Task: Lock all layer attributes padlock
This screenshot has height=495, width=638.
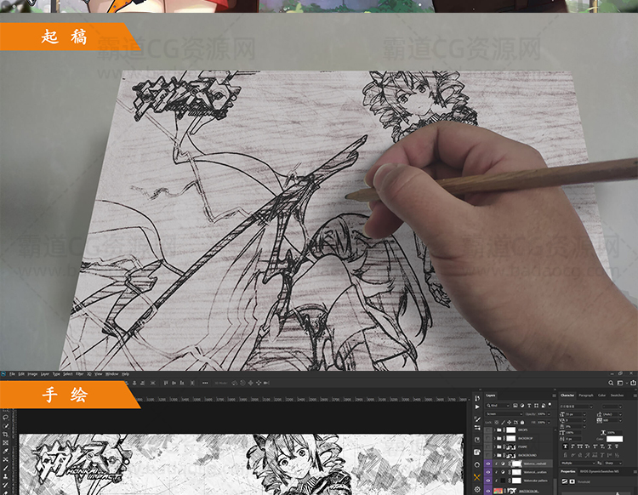Action: pyautogui.click(x=522, y=422)
